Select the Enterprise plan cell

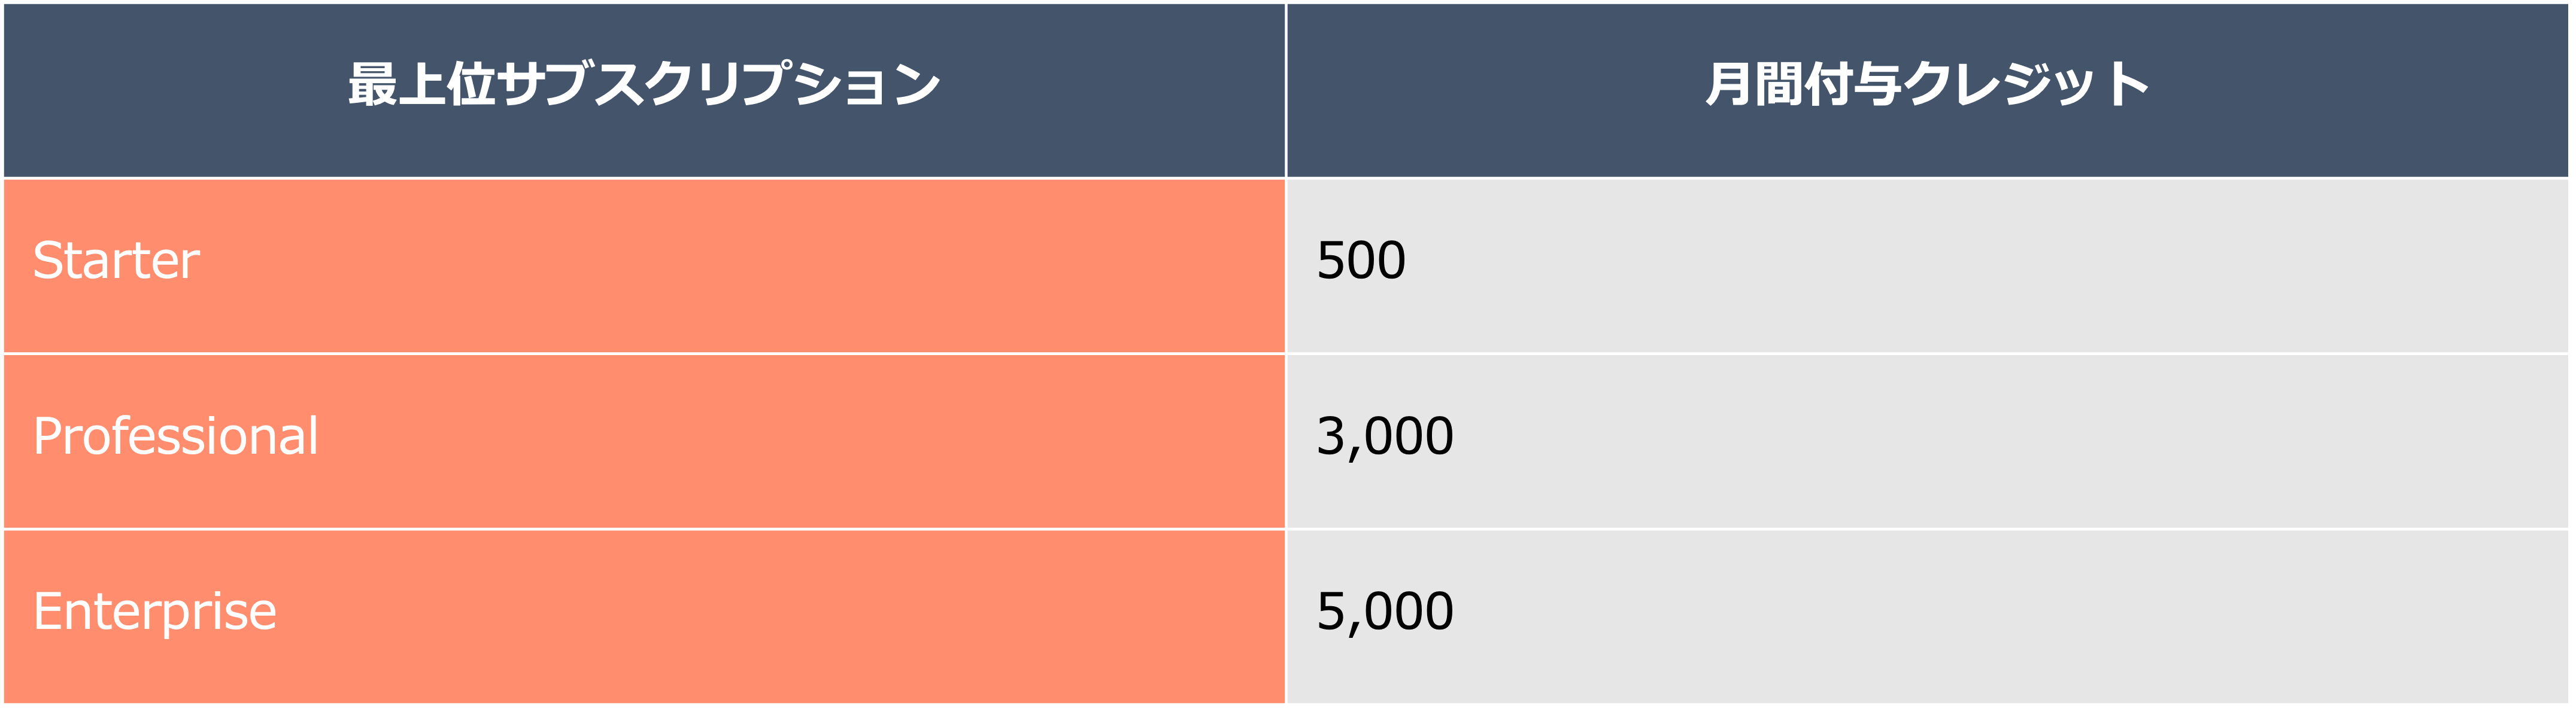[x=644, y=616]
